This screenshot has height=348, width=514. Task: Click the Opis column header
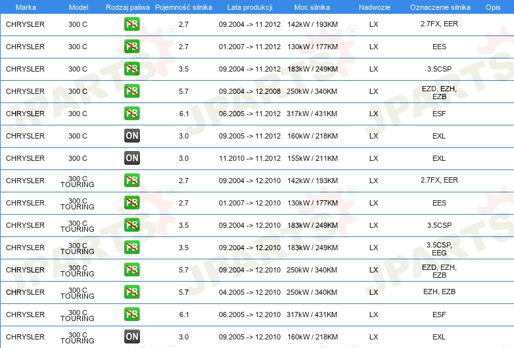tap(492, 7)
